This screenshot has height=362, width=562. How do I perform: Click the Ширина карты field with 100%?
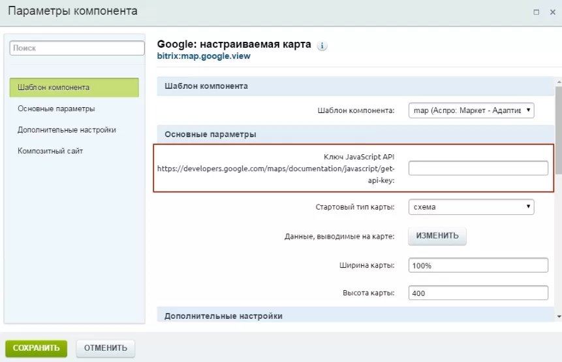pos(478,265)
